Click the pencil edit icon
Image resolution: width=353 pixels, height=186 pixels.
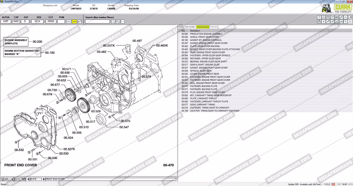point(341,17)
